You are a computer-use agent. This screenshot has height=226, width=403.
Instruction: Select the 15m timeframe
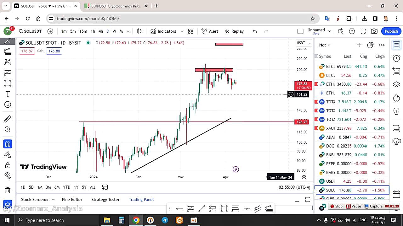[x=83, y=31]
